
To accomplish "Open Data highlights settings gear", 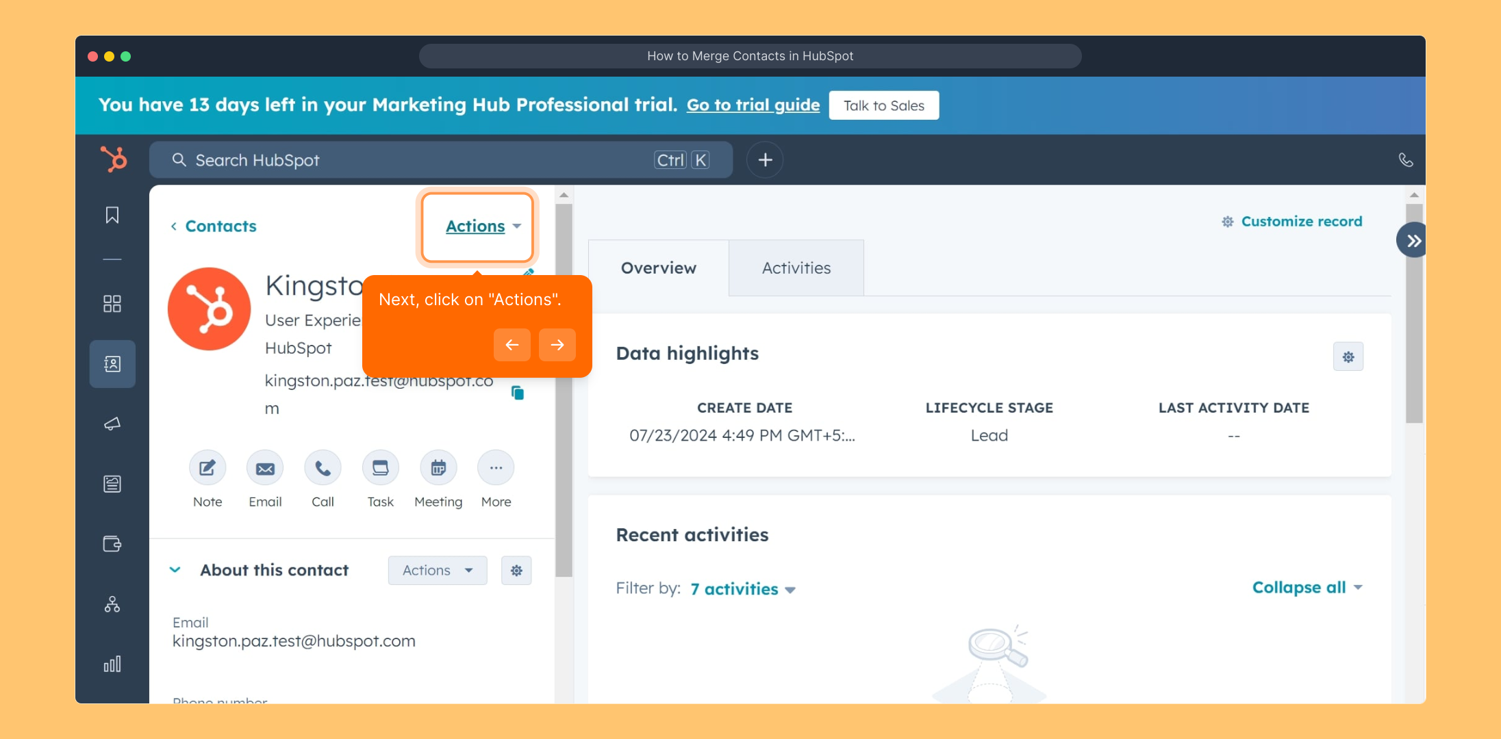I will coord(1348,357).
